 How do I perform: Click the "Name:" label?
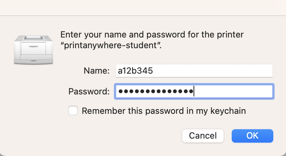[x=97, y=71]
